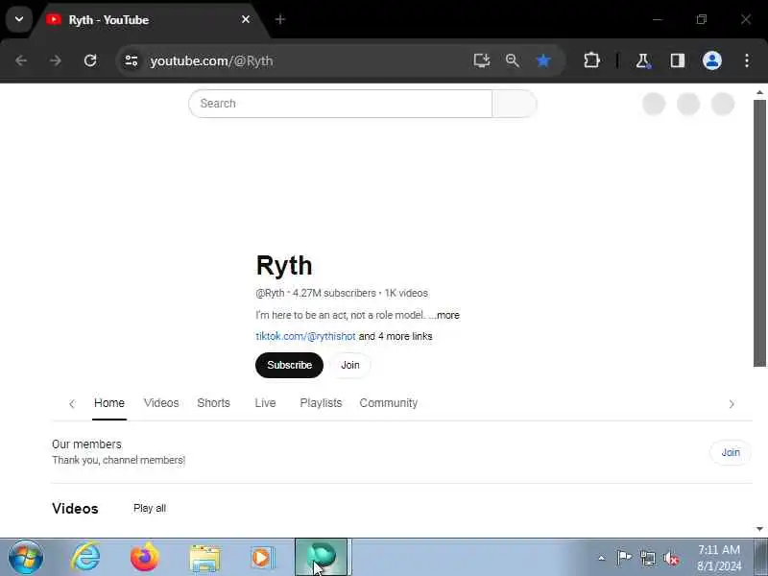Open the tiktok.com/@rythishot link
The width and height of the screenshot is (768, 576).
click(x=305, y=337)
